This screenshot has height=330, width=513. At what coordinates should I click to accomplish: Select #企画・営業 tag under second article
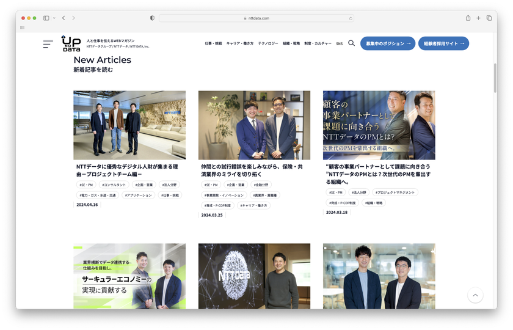pos(236,185)
